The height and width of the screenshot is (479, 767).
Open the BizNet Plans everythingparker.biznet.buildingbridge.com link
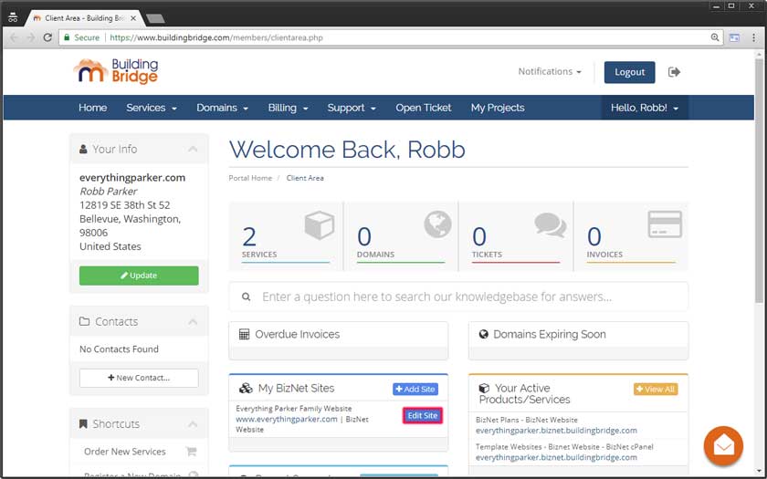click(x=556, y=430)
